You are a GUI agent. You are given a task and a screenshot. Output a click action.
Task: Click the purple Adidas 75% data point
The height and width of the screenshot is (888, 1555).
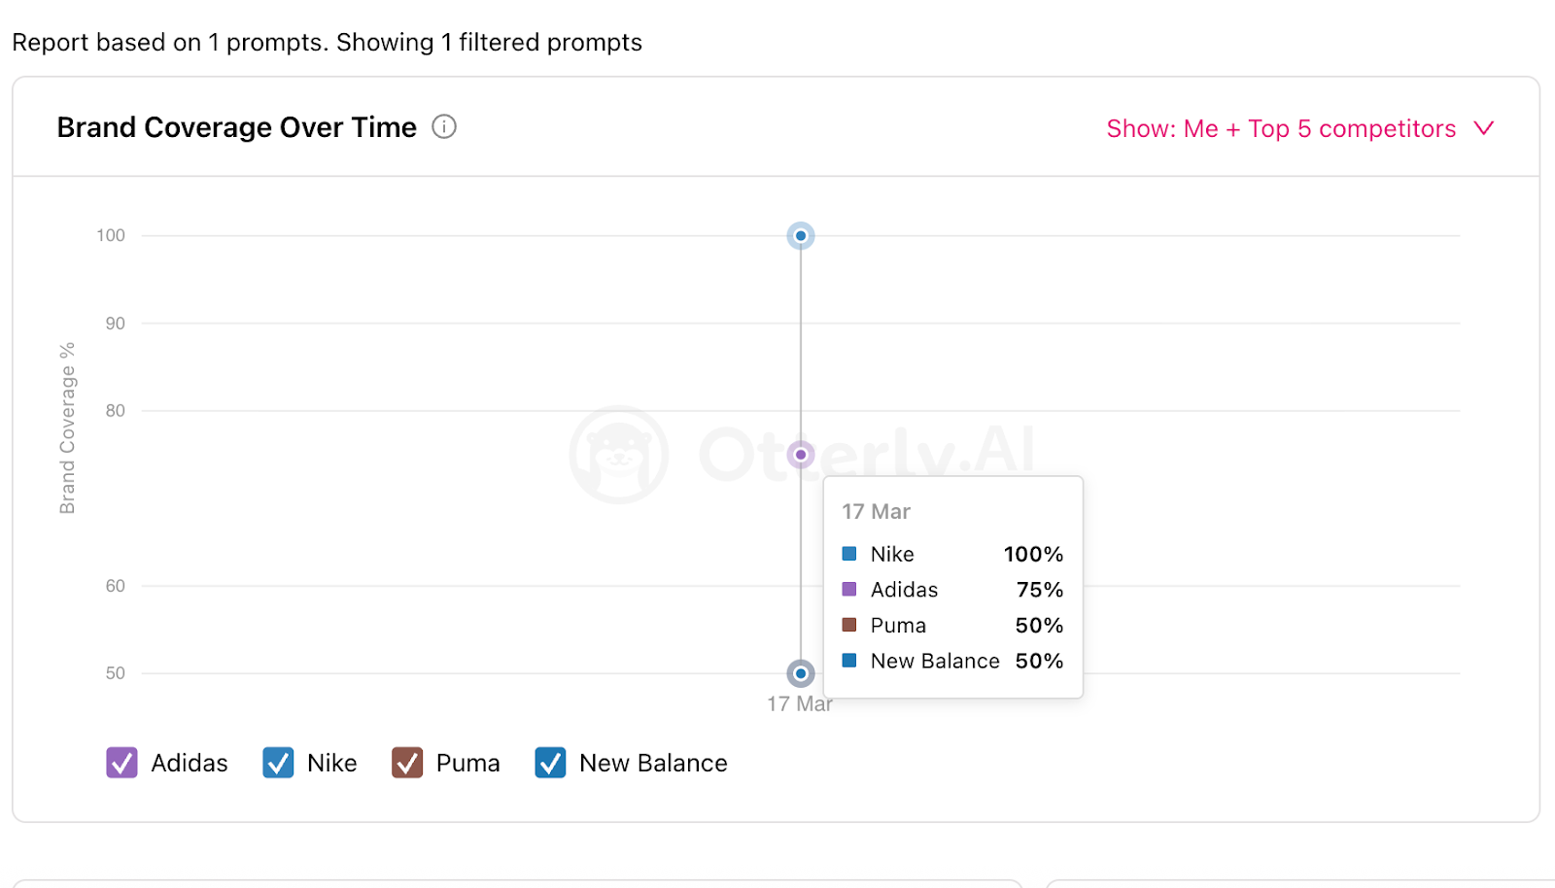click(801, 455)
